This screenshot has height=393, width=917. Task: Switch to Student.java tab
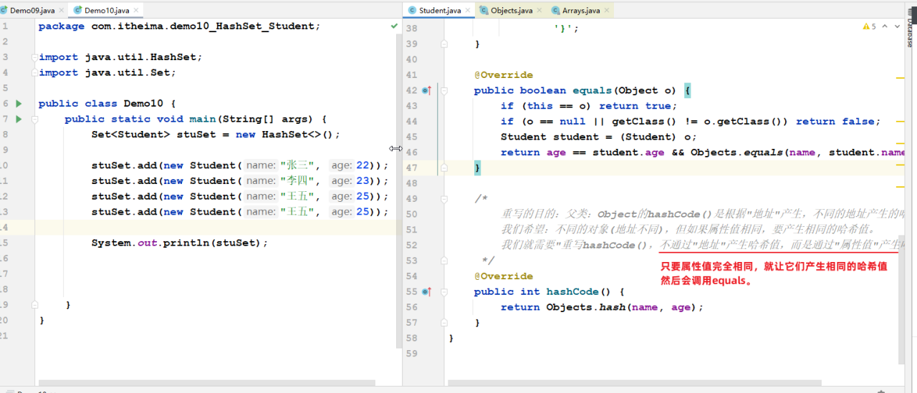(x=439, y=11)
